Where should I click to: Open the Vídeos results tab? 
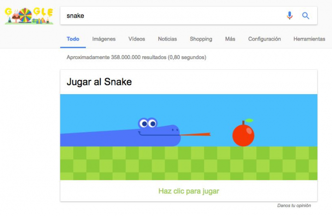click(136, 39)
